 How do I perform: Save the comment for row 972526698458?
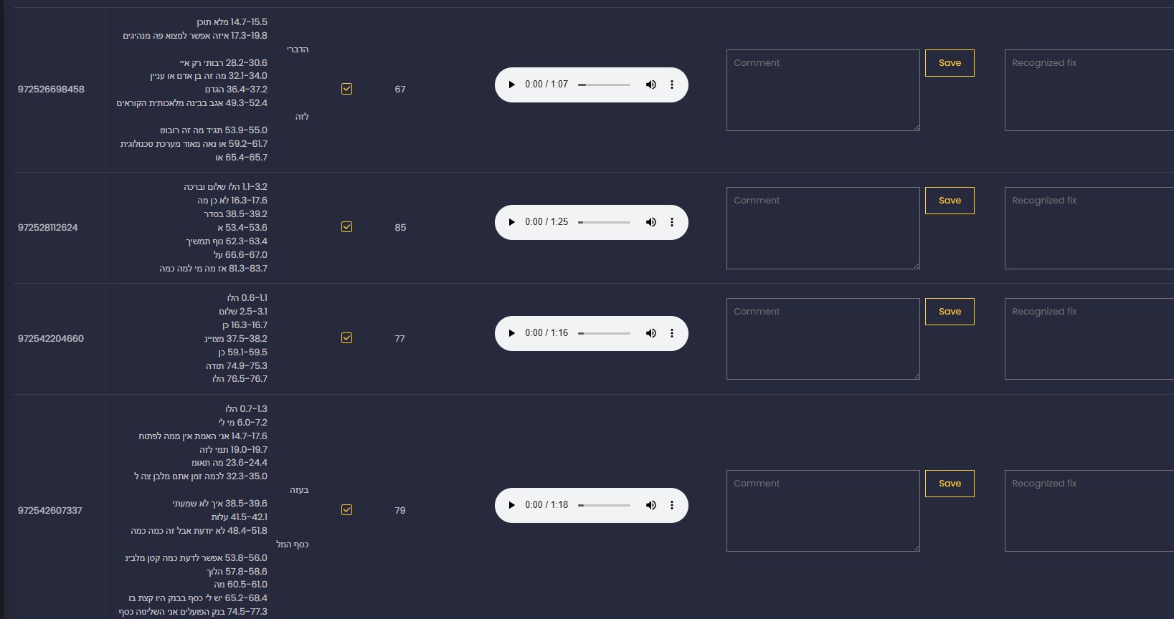click(x=950, y=63)
